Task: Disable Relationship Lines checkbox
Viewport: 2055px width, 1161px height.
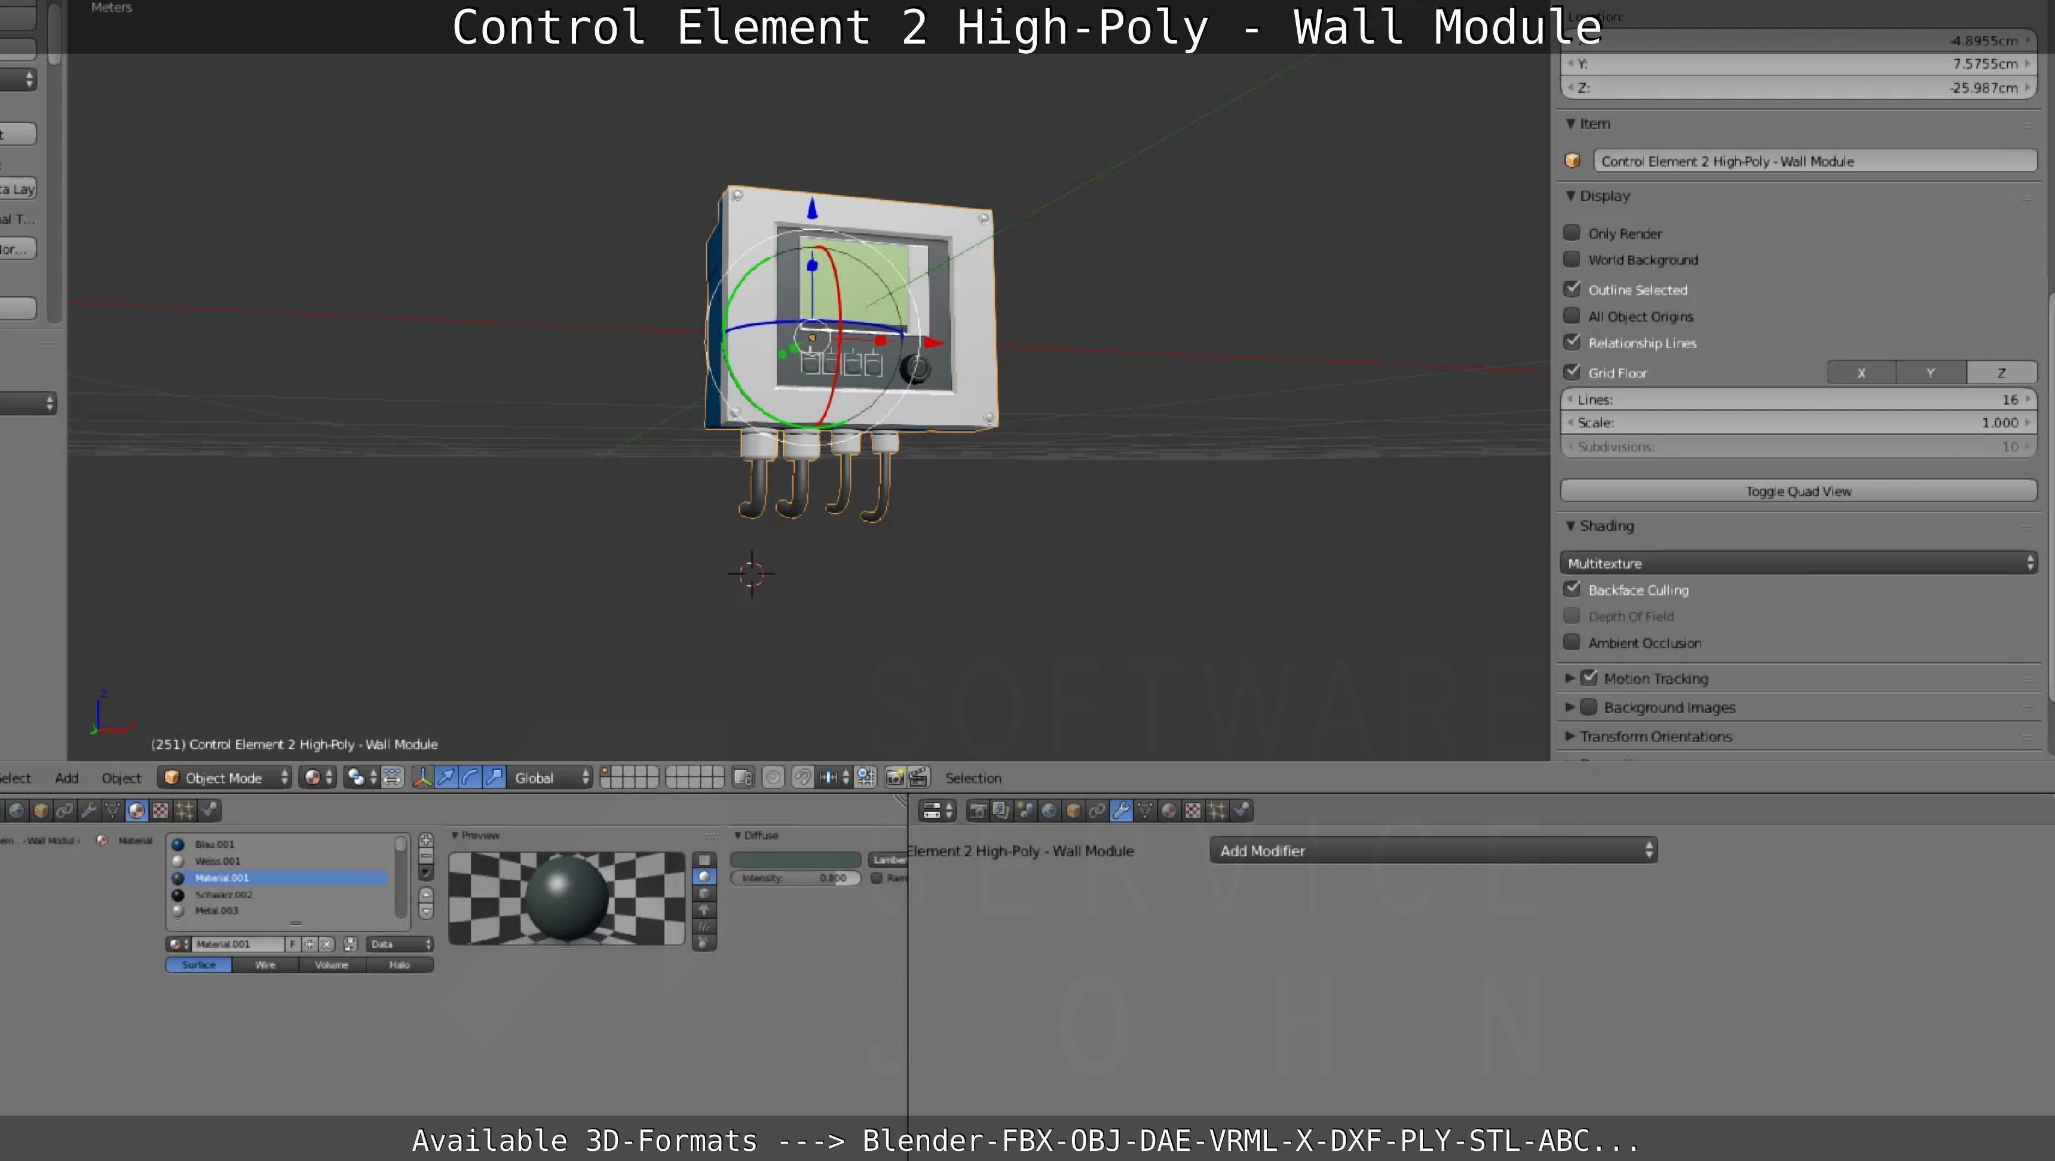Action: (x=1572, y=342)
